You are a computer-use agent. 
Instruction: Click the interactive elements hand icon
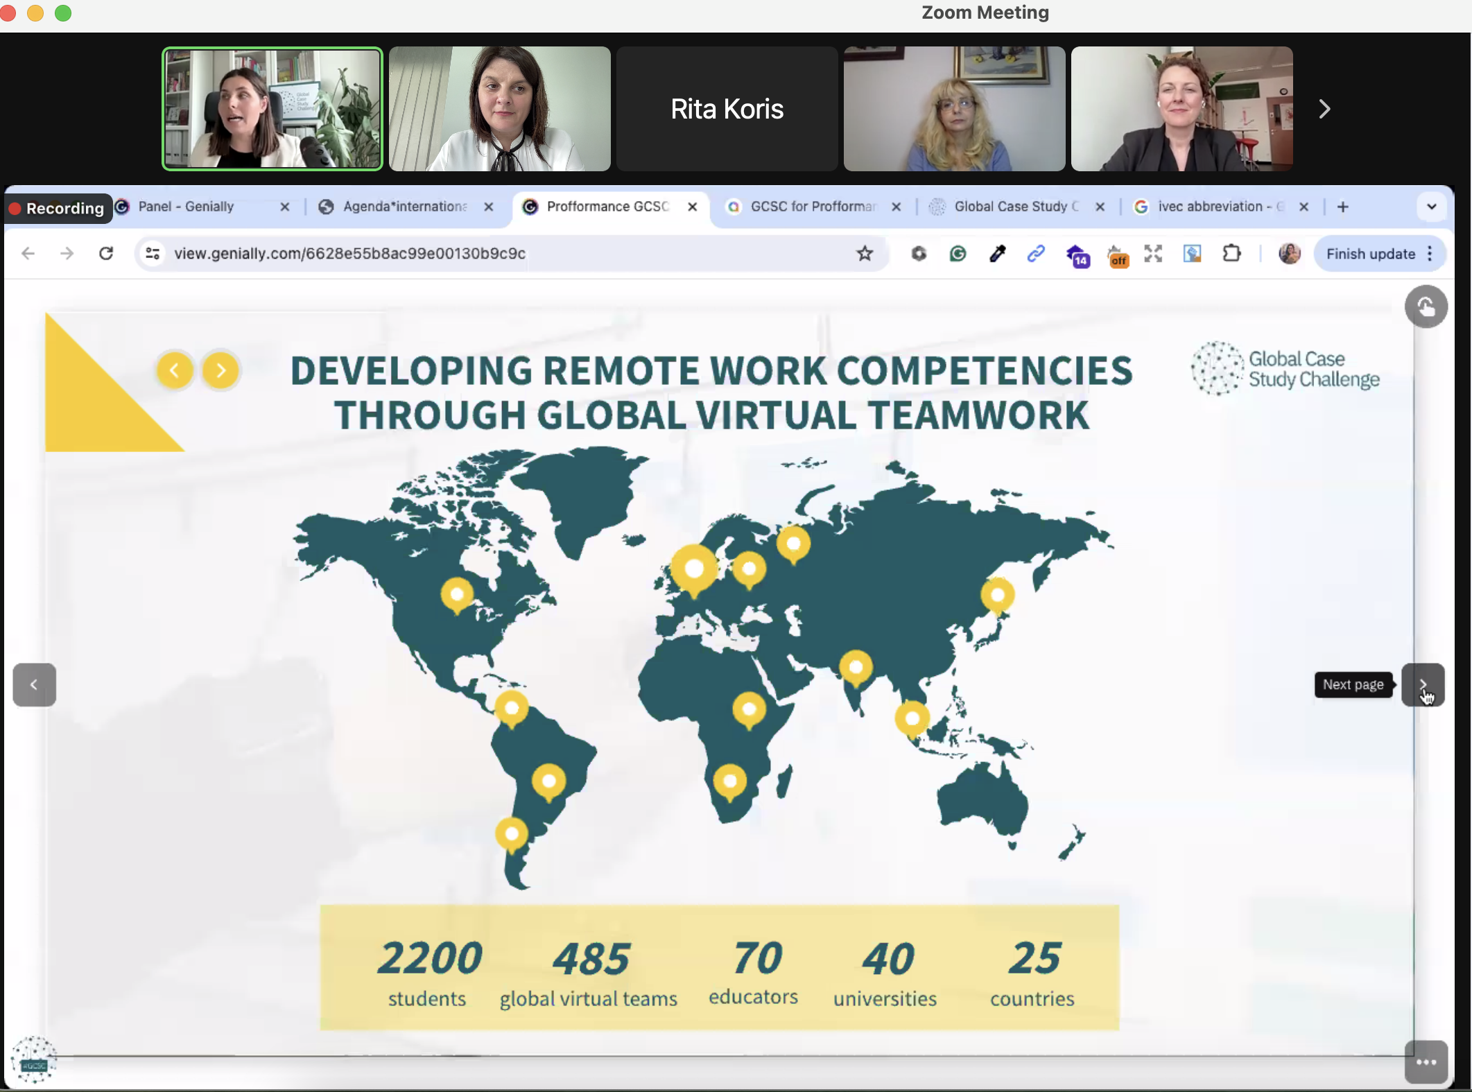[x=1426, y=306]
